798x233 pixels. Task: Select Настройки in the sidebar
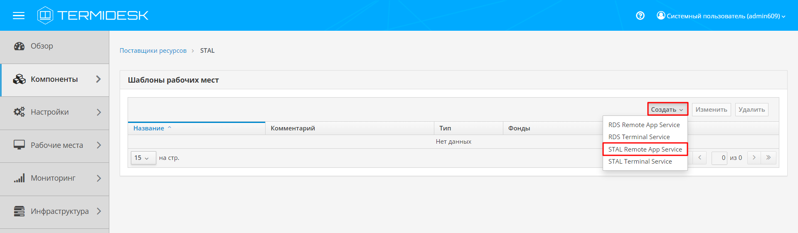coord(54,113)
